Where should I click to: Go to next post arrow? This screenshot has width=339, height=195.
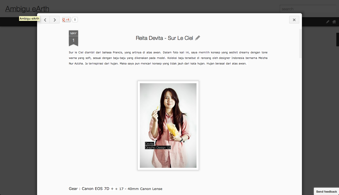[55, 20]
